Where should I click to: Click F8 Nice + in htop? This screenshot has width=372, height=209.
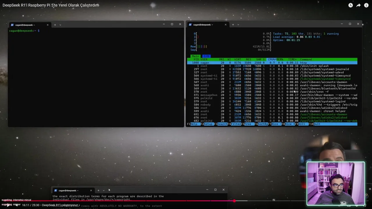288,124
